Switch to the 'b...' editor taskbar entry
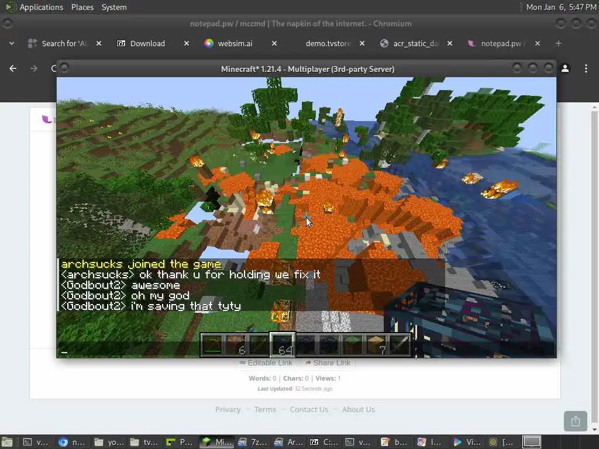Image resolution: width=599 pixels, height=449 pixels. [395, 442]
